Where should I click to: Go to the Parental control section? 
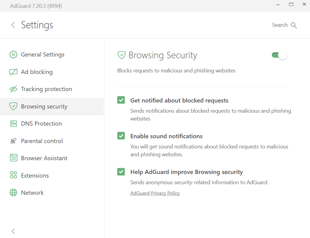52,141
